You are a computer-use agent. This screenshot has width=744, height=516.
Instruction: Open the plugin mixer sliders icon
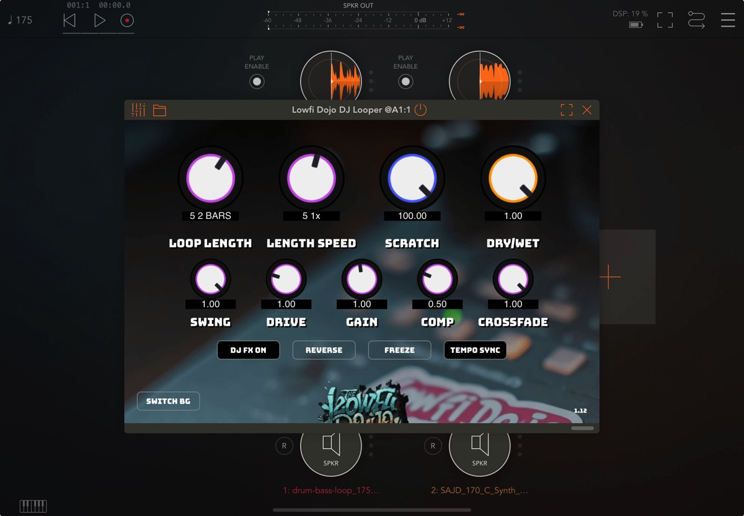(138, 110)
